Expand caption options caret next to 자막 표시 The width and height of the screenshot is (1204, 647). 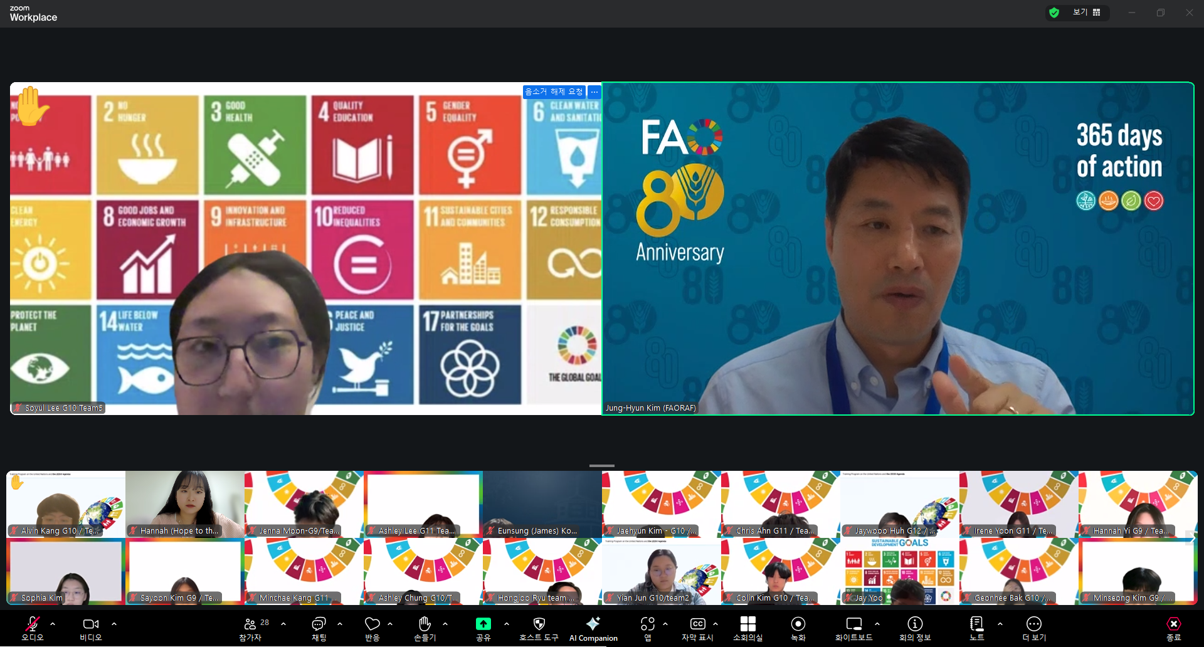tap(716, 624)
